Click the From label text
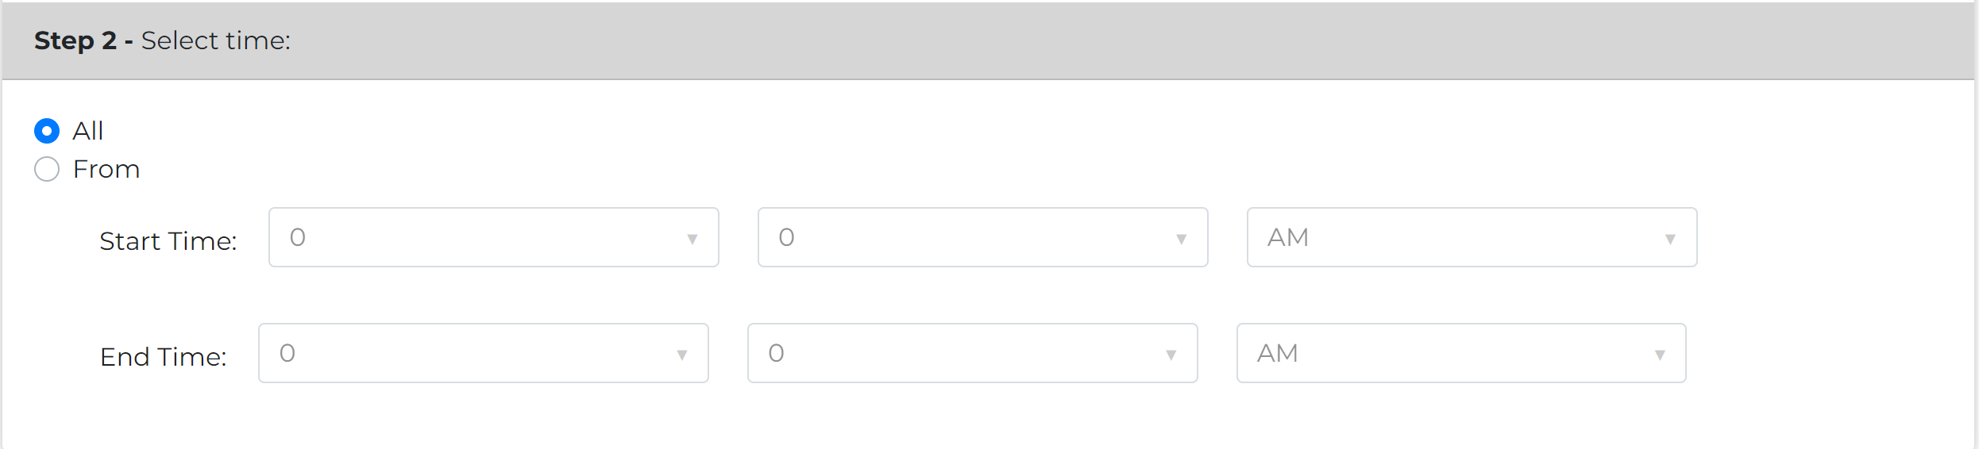1979x449 pixels. [x=106, y=169]
